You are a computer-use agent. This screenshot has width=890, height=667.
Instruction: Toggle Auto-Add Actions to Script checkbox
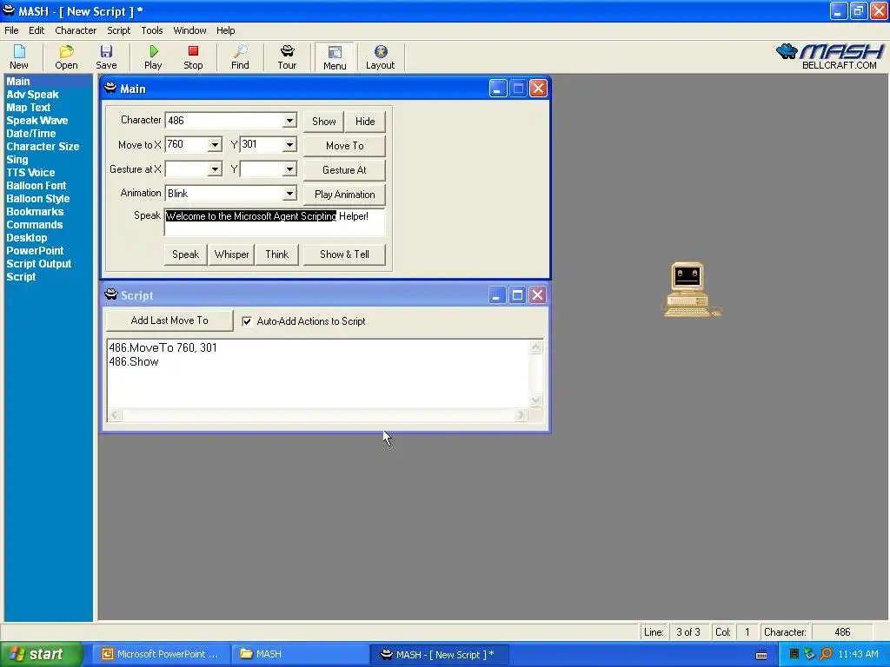tap(247, 321)
